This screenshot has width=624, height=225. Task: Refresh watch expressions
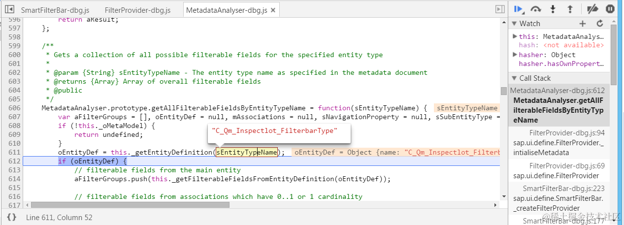[599, 23]
